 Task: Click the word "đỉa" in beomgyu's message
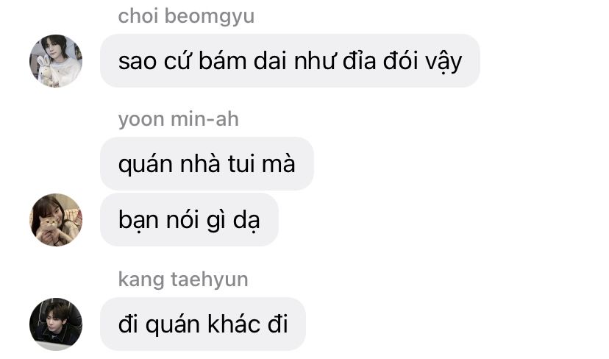[359, 61]
